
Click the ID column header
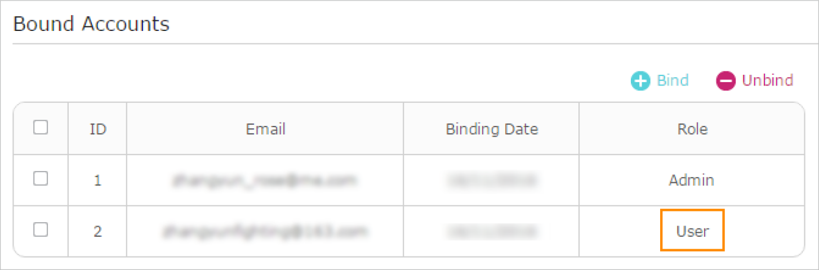coord(98,129)
